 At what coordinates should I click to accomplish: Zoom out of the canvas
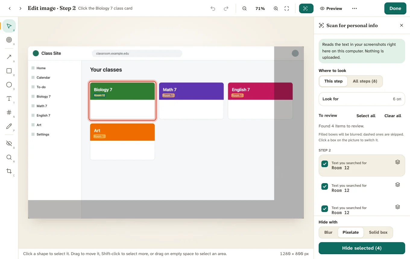click(244, 8)
